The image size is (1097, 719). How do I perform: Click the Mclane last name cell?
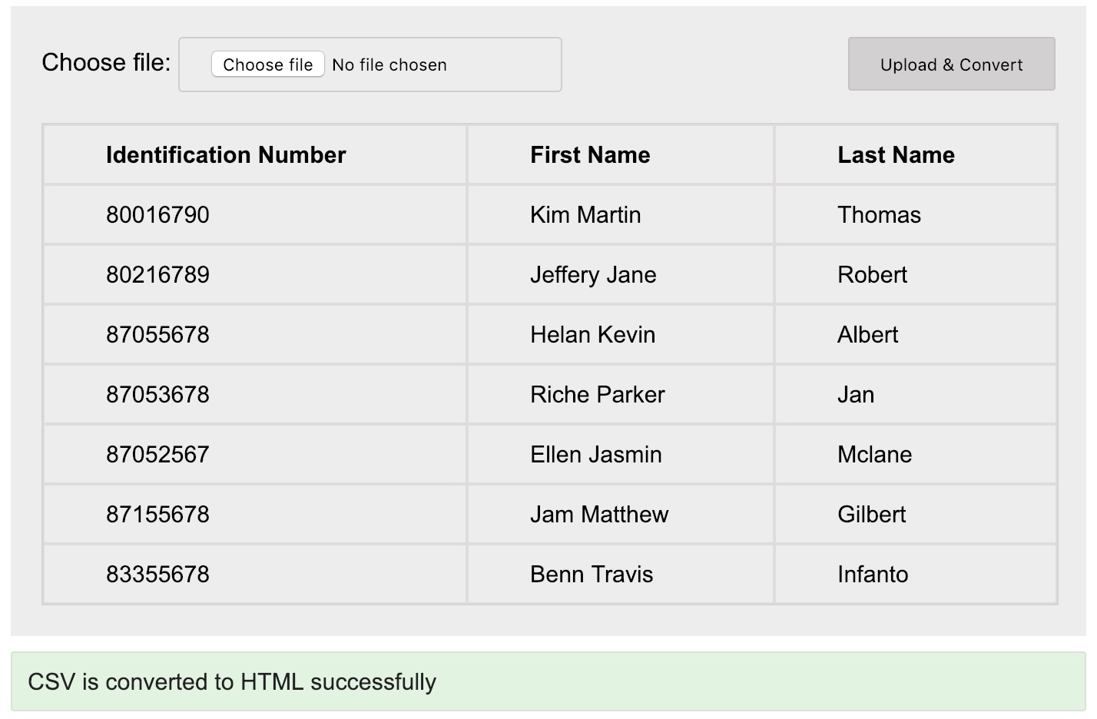click(x=874, y=455)
